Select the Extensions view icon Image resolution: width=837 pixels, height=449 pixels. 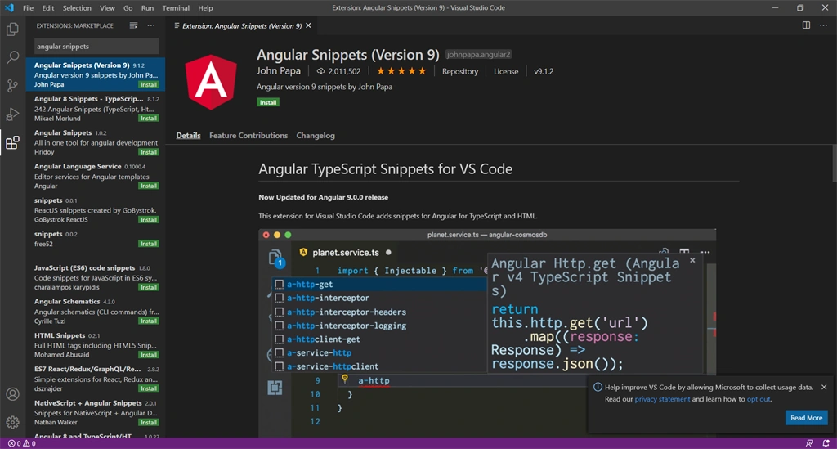click(12, 142)
